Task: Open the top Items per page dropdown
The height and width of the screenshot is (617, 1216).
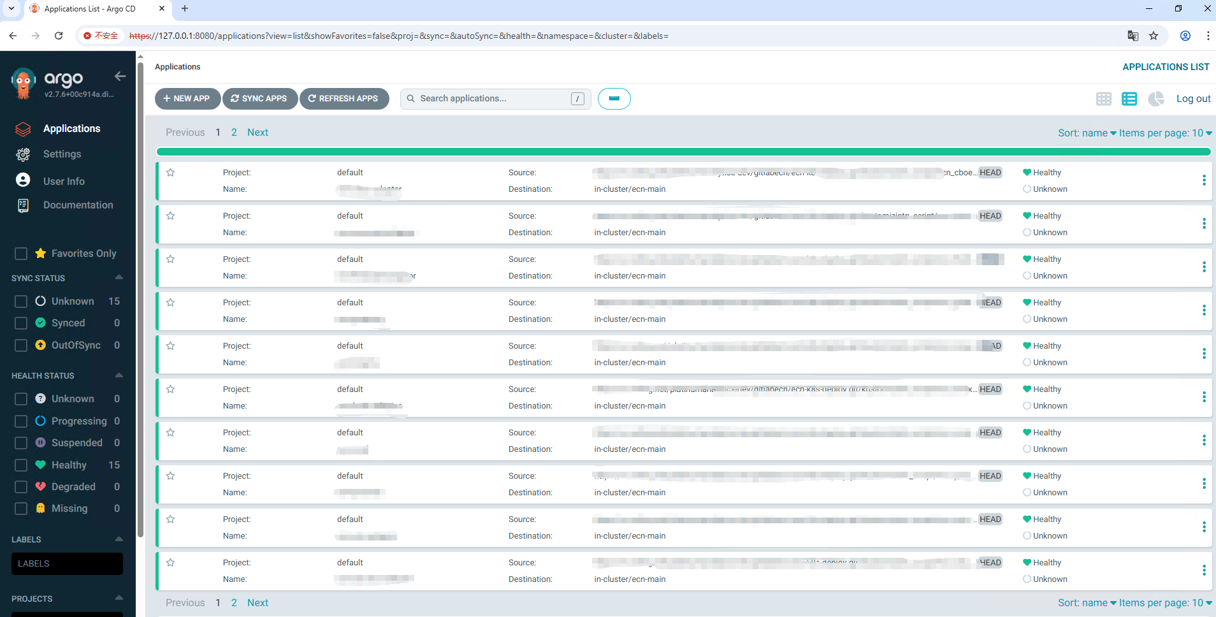Action: tap(1166, 133)
